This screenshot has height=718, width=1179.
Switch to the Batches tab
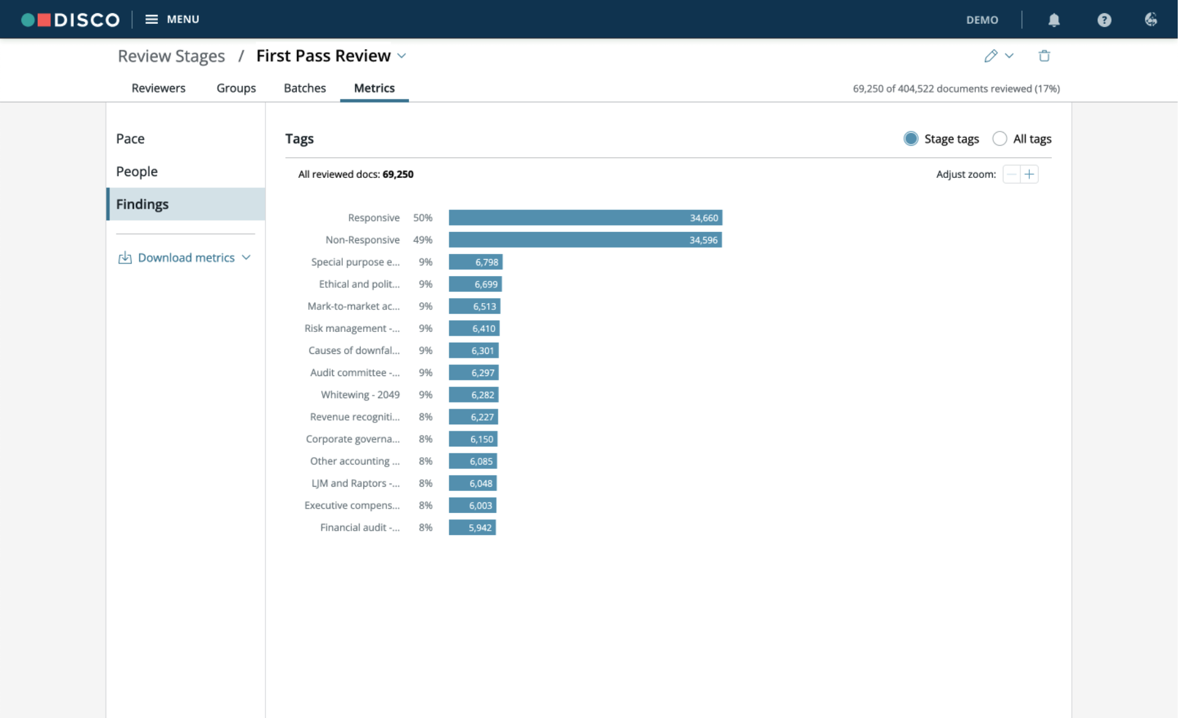(x=305, y=88)
